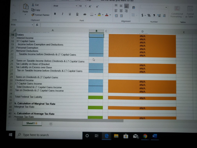Apply comma style number format
197x148 pixels.
[154, 16]
